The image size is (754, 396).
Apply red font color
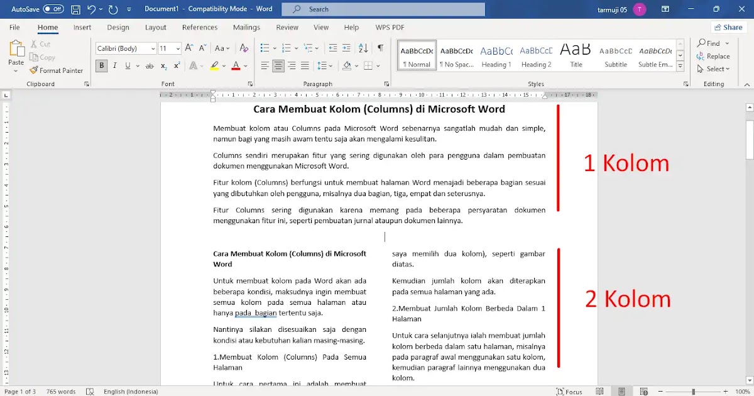coord(236,66)
